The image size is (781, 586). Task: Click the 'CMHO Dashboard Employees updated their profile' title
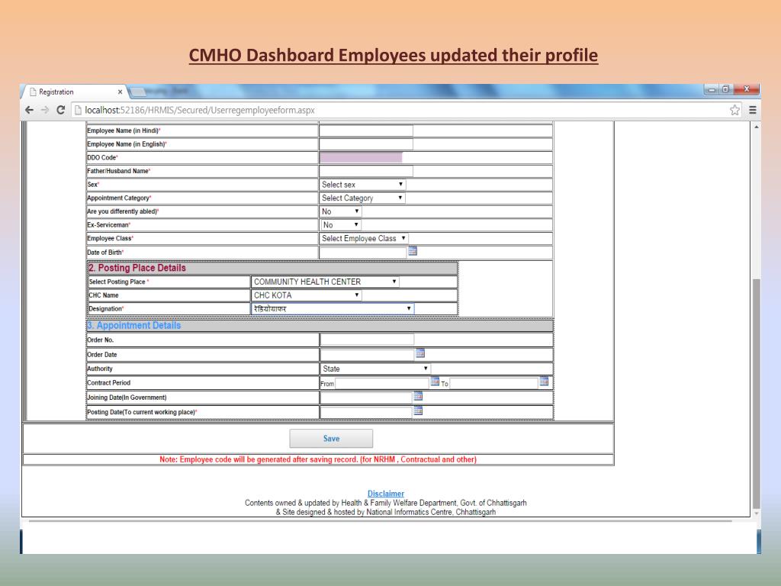point(394,55)
